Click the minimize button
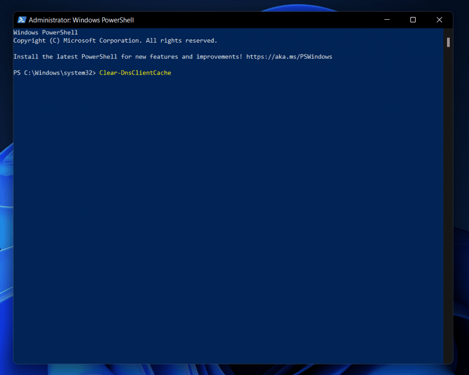Image resolution: width=469 pixels, height=375 pixels. (387, 20)
